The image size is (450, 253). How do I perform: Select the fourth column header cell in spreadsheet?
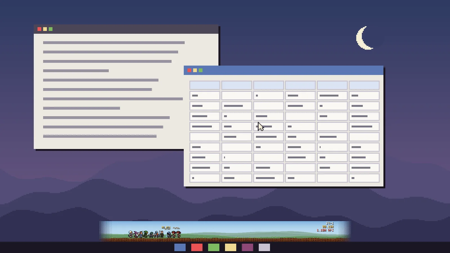point(300,85)
